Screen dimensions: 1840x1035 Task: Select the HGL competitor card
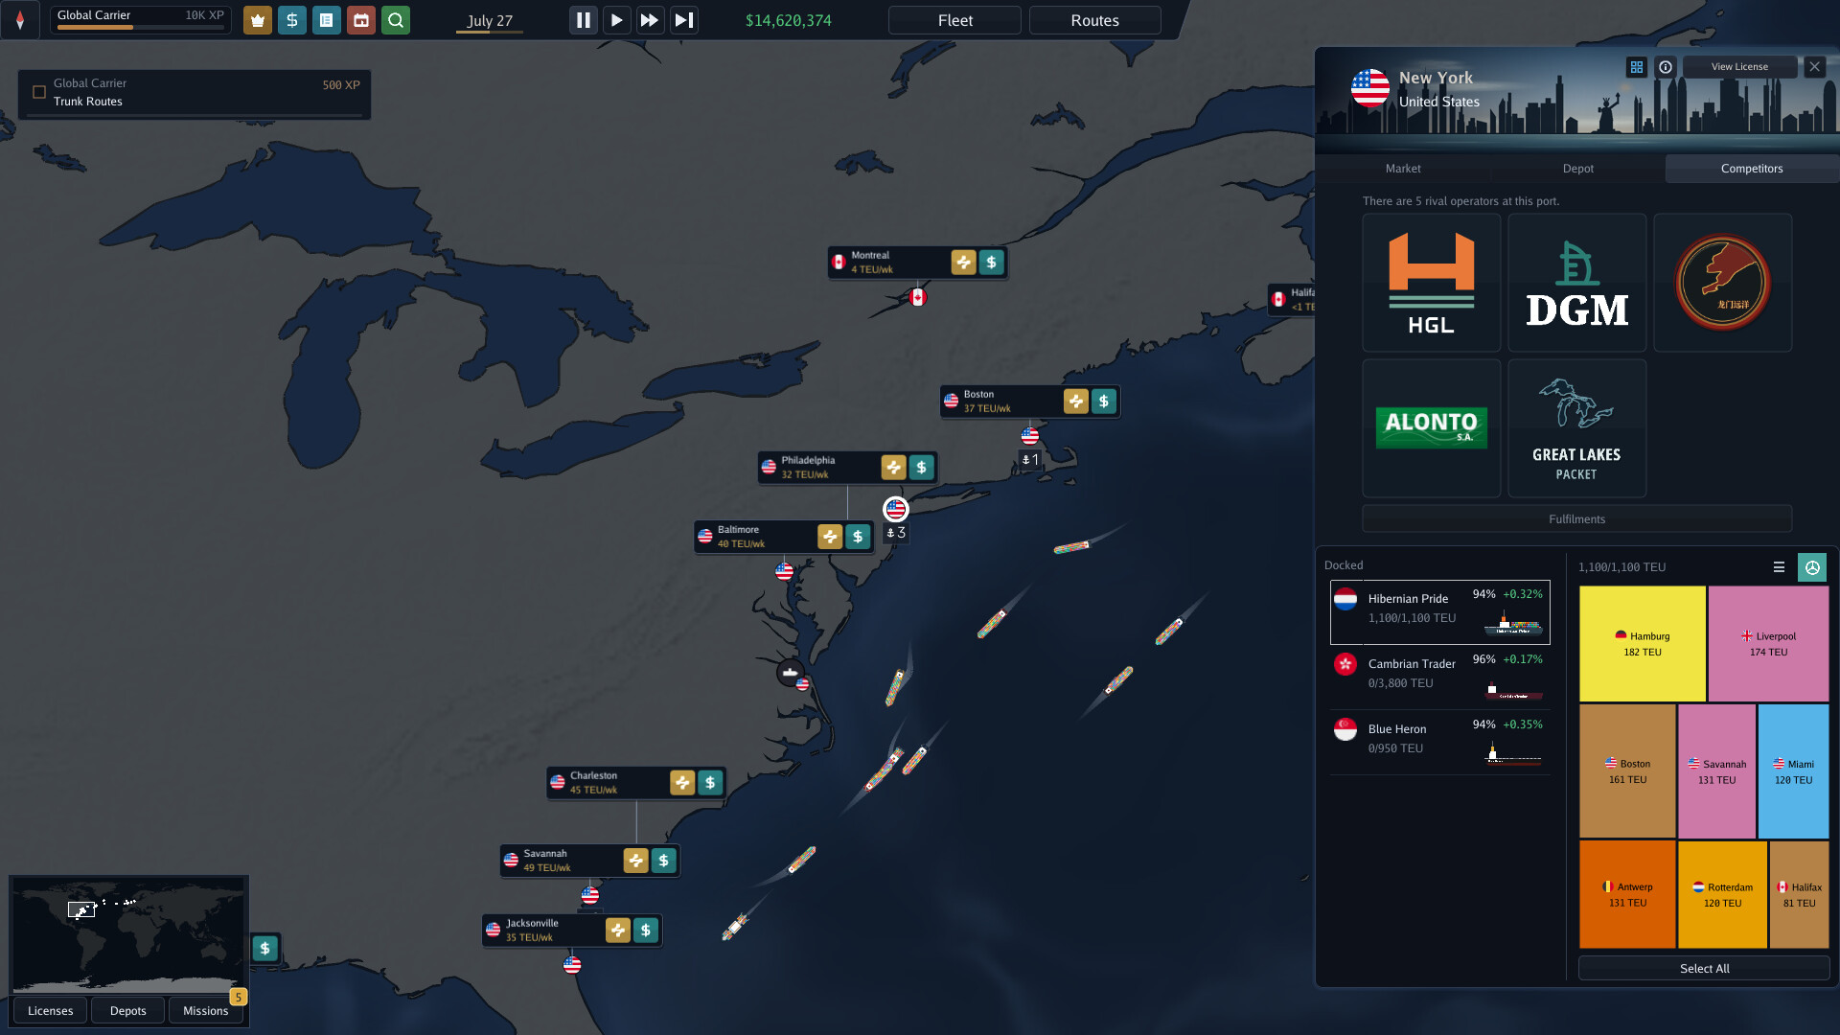(x=1432, y=283)
